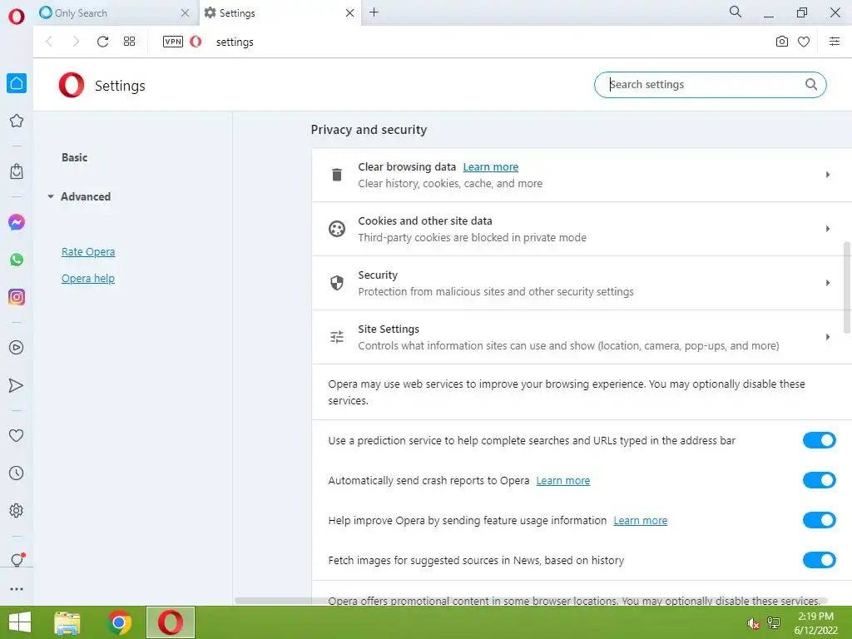
Task: Open the lightbulb notification icon in sidebar
Action: point(17,559)
